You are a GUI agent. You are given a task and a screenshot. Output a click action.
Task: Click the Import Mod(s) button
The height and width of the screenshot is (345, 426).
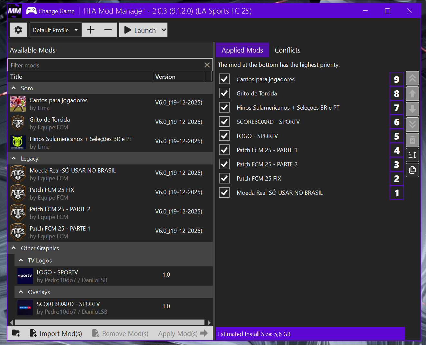56,333
